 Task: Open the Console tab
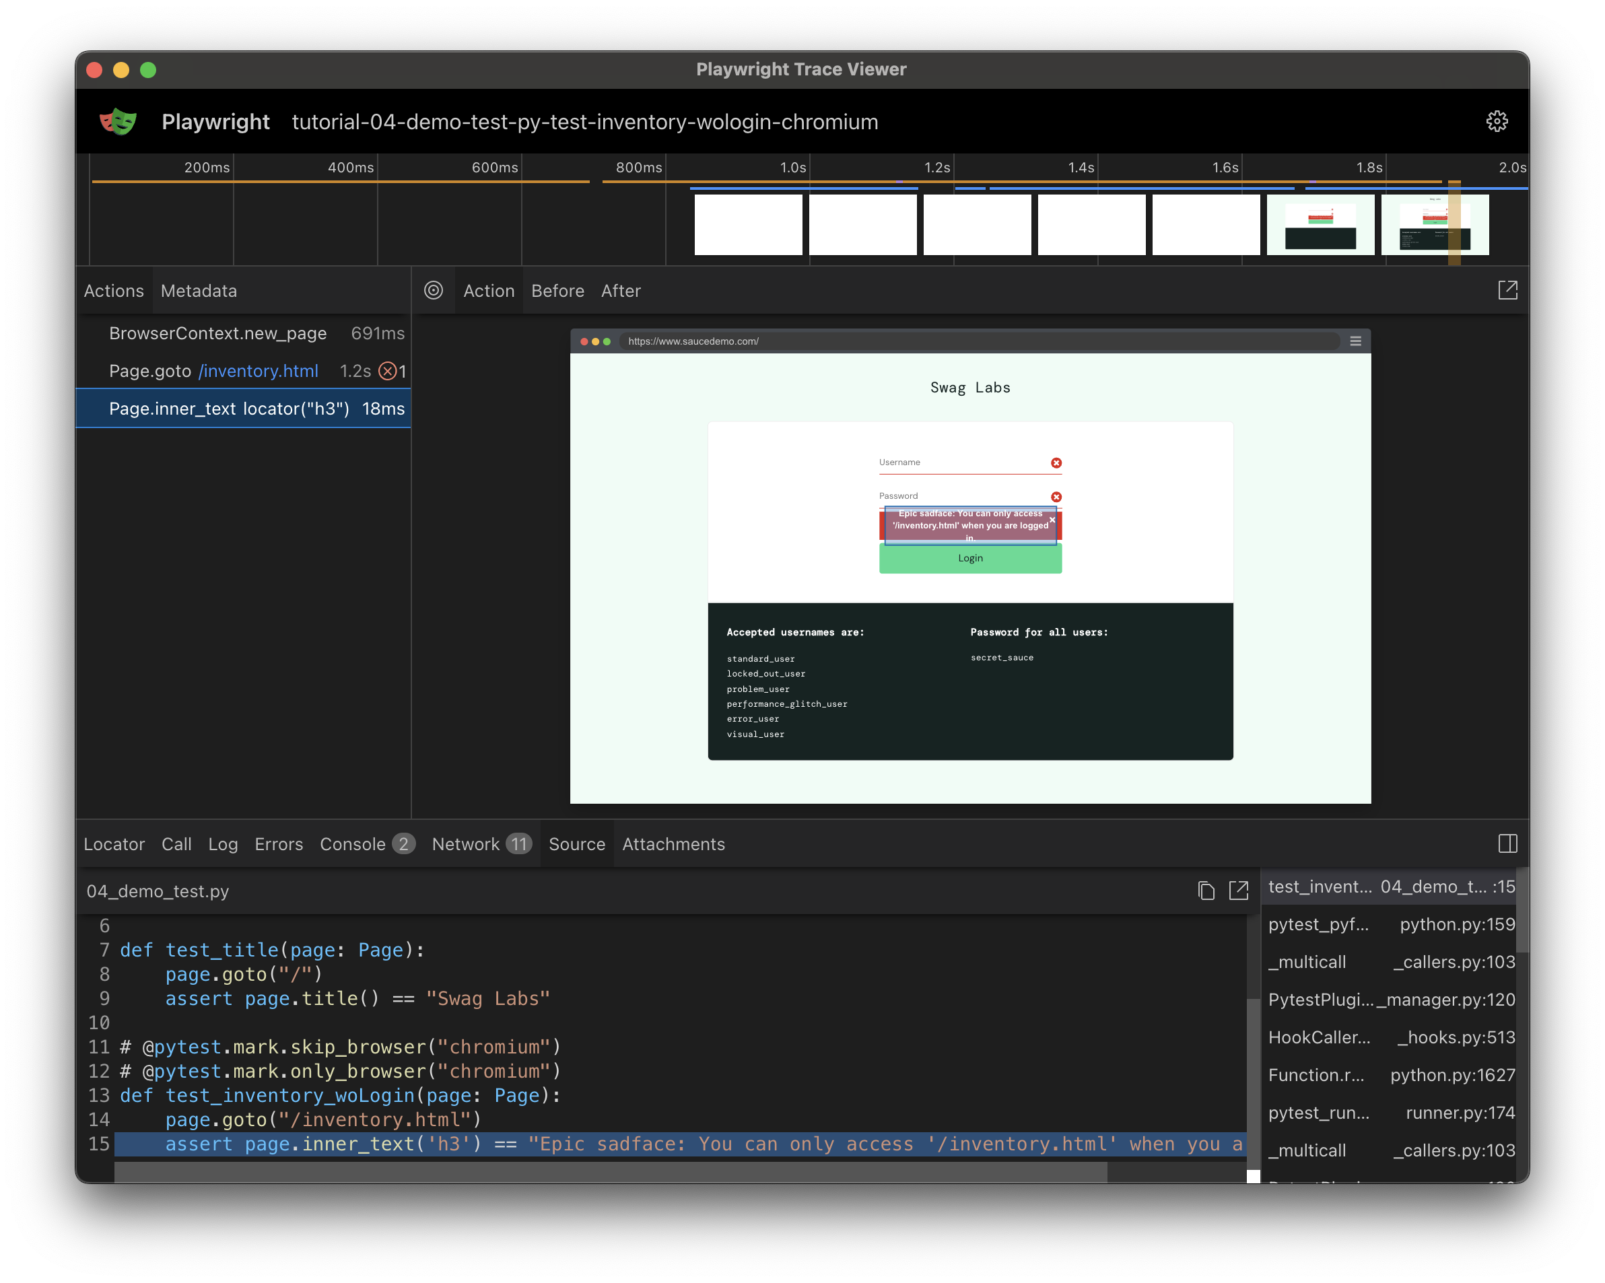pyautogui.click(x=353, y=844)
